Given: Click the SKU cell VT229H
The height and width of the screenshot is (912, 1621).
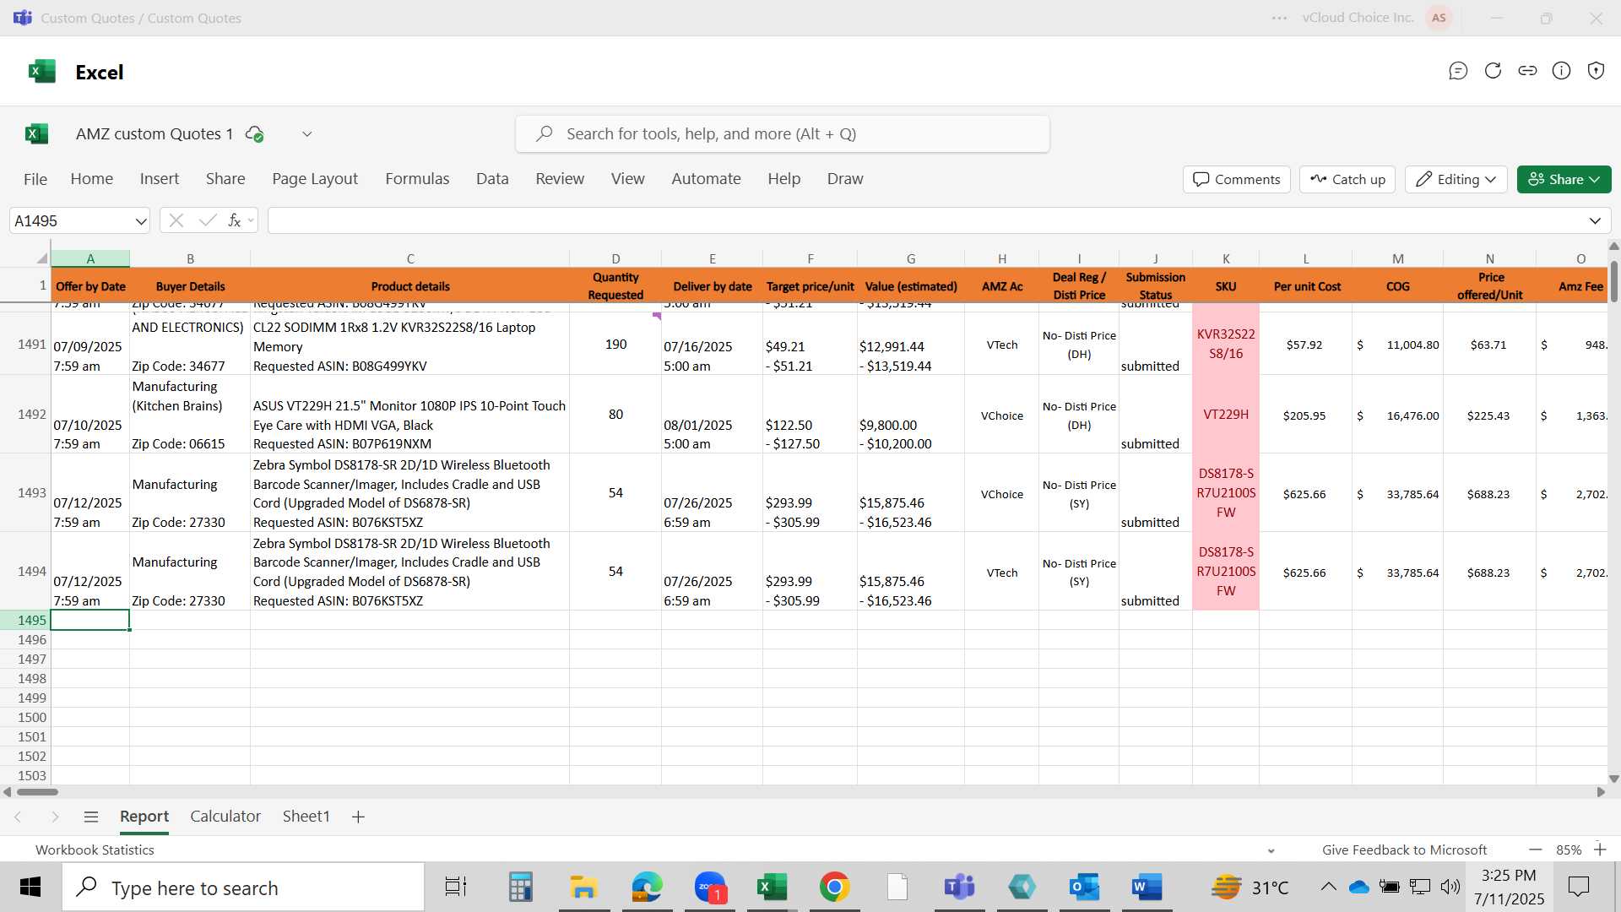Looking at the screenshot, I should pos(1226,415).
